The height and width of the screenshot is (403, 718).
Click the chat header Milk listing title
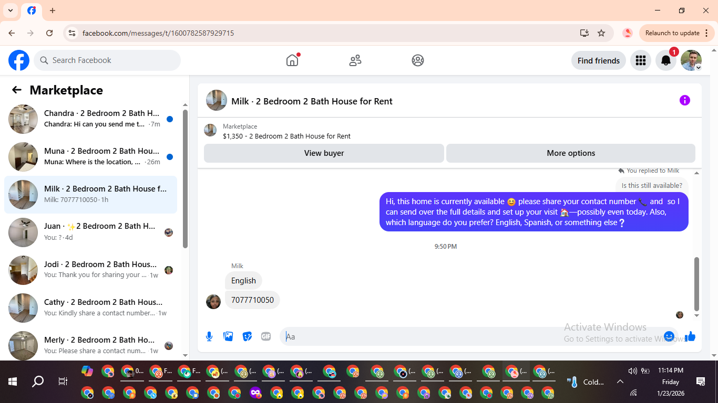point(312,101)
